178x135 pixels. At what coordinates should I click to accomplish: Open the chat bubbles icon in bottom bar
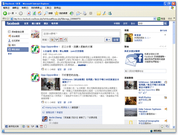coord(167,126)
